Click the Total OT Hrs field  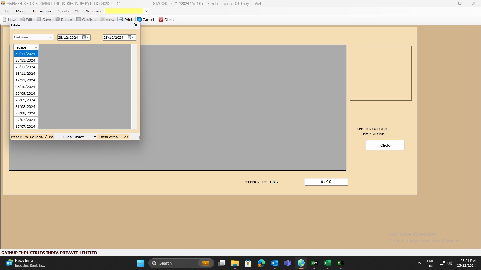click(326, 182)
